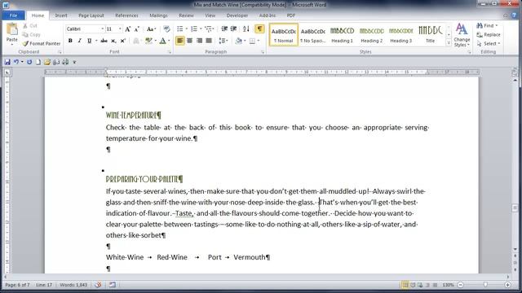Apply strikethrough formatting

[x=104, y=41]
